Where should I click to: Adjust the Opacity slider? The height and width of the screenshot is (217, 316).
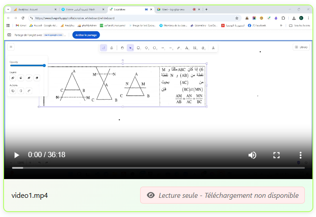coord(27,66)
